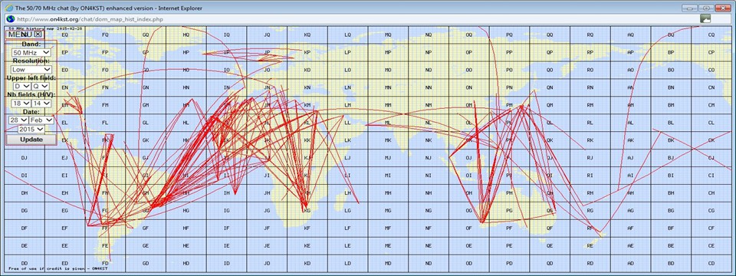Image resolution: width=736 pixels, height=276 pixels.
Task: Open the year 2015 dropdown
Action: pos(31,129)
